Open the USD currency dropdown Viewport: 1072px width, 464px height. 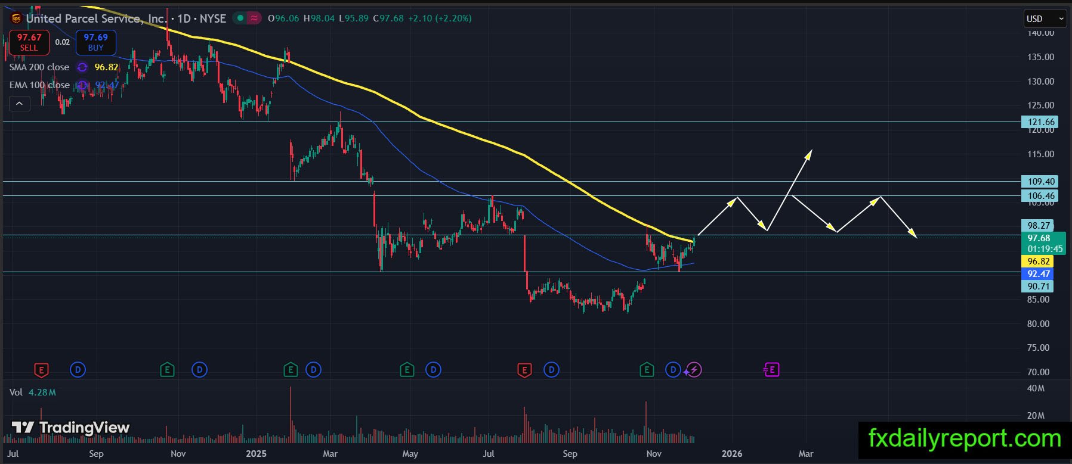1045,19
